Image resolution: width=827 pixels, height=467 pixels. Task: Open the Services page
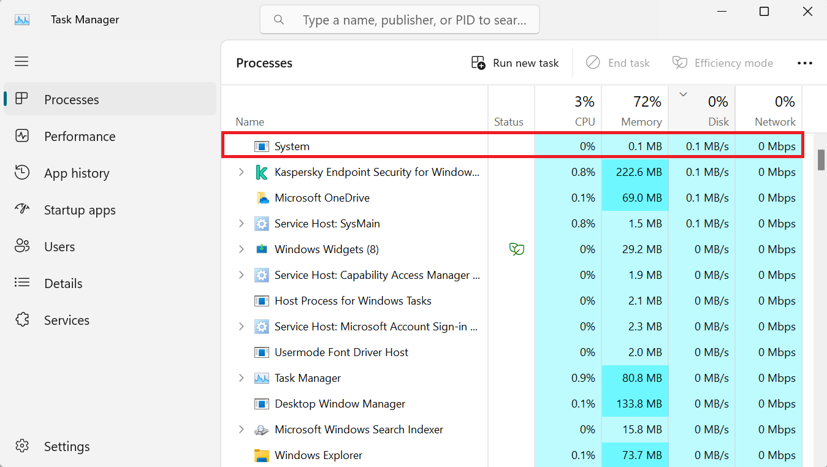pos(110,320)
